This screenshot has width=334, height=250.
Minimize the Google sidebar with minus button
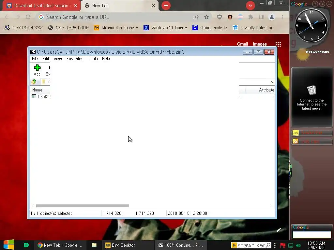(329, 4)
